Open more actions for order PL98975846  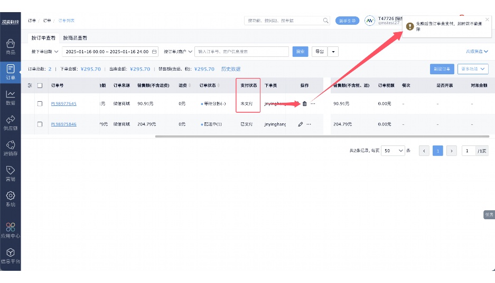309,124
